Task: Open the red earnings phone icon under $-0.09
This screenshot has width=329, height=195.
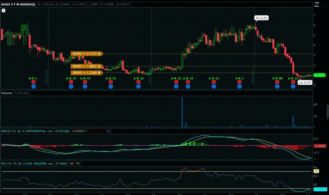Action: click(x=277, y=82)
